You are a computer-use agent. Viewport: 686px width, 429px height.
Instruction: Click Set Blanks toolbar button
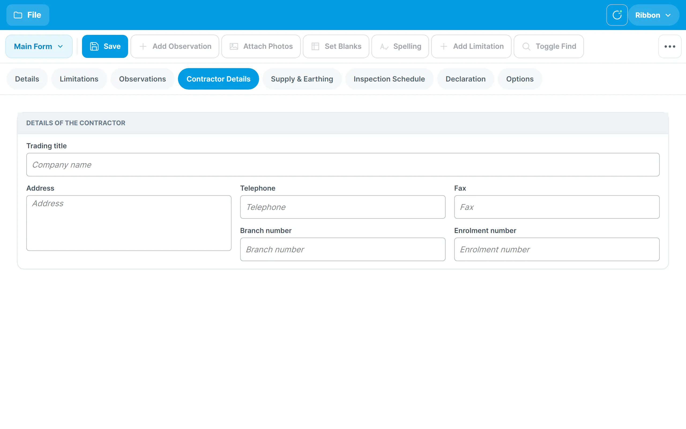(x=336, y=46)
